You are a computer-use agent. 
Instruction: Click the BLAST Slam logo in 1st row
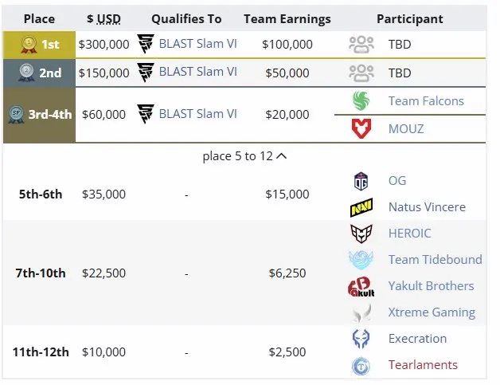click(x=146, y=44)
